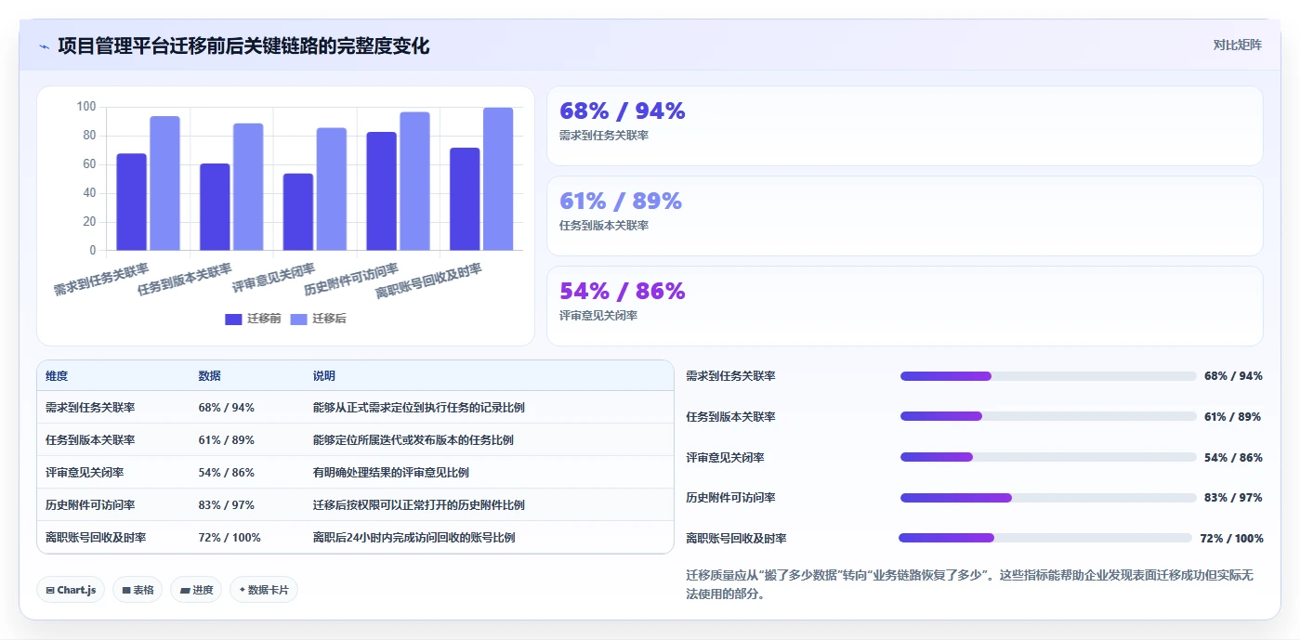The height and width of the screenshot is (640, 1300).
Task: Click the 迁移后 bar for 离职账号回收及时率
Action: 498,179
